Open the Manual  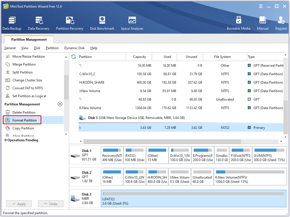tap(263, 23)
